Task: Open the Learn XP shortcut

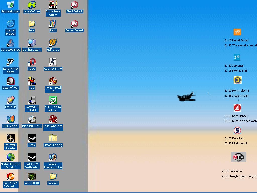Action: click(11, 100)
